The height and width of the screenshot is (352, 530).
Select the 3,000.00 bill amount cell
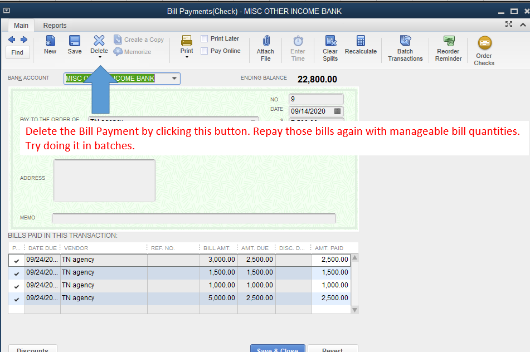tap(218, 260)
